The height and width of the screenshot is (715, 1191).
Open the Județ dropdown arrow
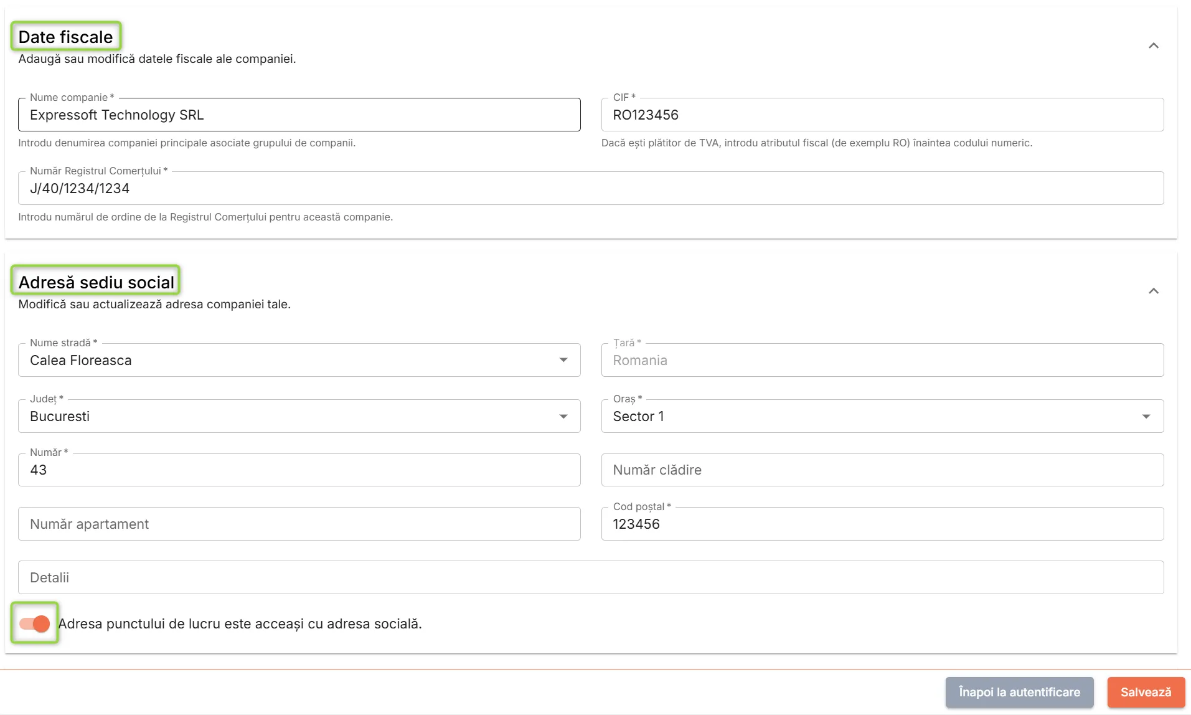(x=563, y=416)
